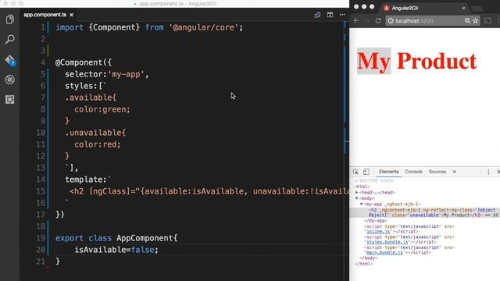Open the editor more actions ellipsis
This screenshot has width=500, height=281.
pos(342,15)
